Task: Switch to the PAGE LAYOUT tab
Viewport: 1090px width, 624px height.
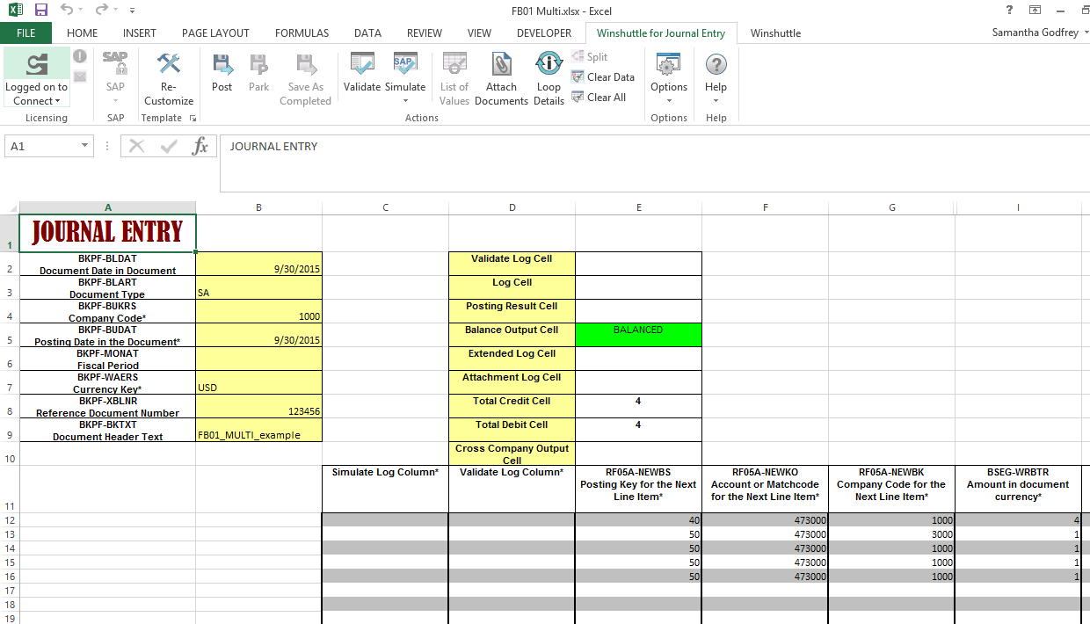Action: click(x=215, y=33)
